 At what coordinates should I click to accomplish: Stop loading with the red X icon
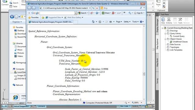(97, 8)
